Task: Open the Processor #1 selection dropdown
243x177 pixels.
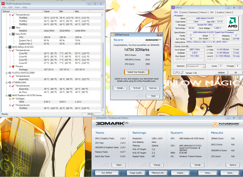Action: tap(204, 66)
